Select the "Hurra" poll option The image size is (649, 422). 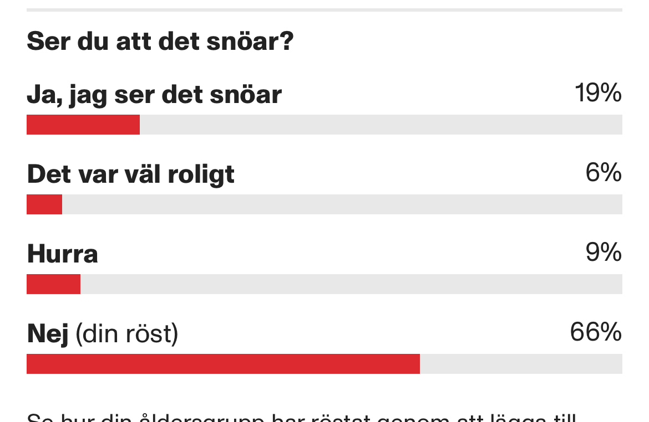pyautogui.click(x=63, y=254)
